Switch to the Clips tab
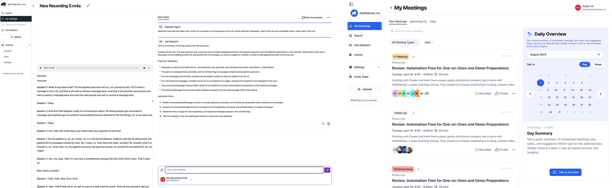The height and width of the screenshot is (188, 612). [x=433, y=22]
